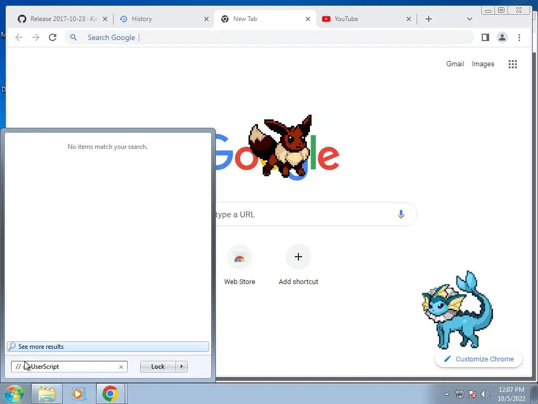This screenshot has width=538, height=404.
Task: Focus the Search Google address bar
Action: click(x=270, y=37)
